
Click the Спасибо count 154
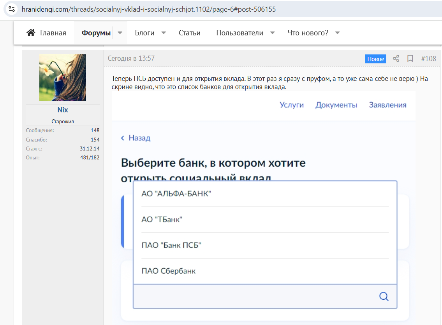coord(95,140)
